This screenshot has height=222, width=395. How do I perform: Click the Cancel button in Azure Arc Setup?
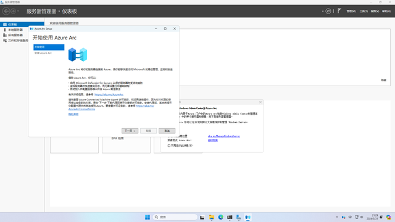167,131
